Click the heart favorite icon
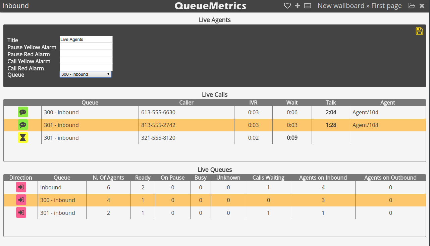 coord(287,6)
